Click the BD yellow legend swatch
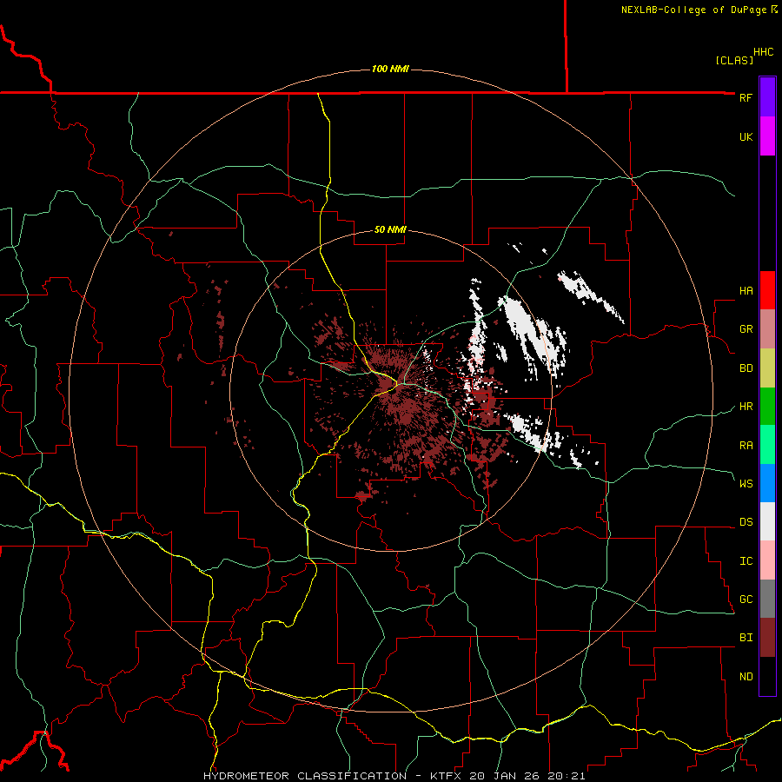This screenshot has width=782, height=782. pyautogui.click(x=767, y=368)
